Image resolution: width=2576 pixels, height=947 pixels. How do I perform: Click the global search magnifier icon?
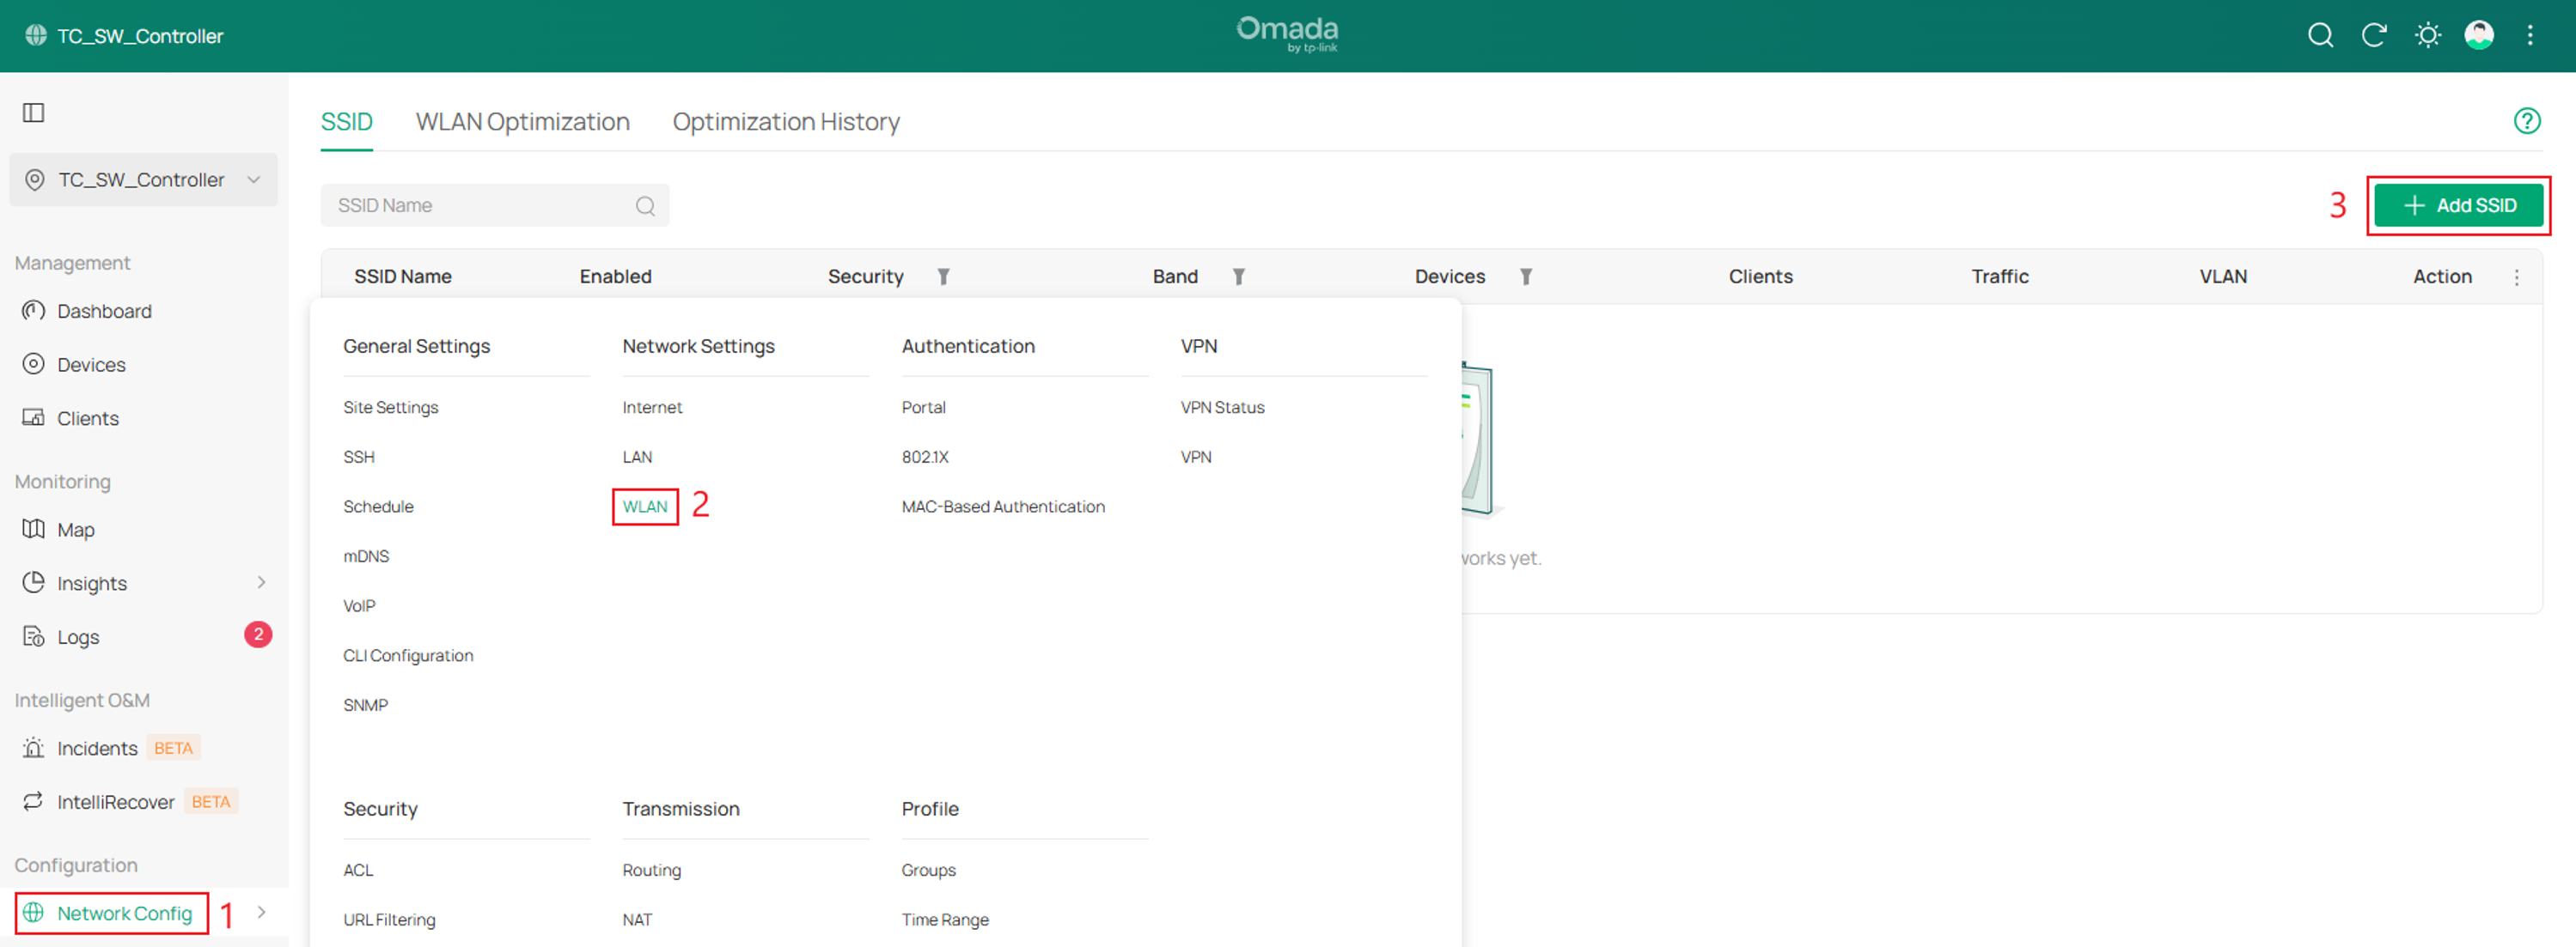tap(2320, 35)
